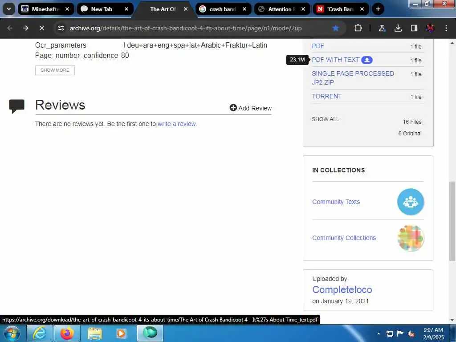Screen dimensions: 456x342
Task: Toggle the browser side panel
Action: click(414, 28)
